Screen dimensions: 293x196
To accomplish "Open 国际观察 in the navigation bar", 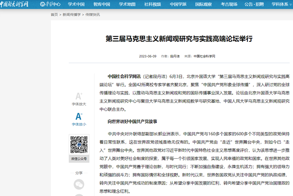I will coord(203,4).
